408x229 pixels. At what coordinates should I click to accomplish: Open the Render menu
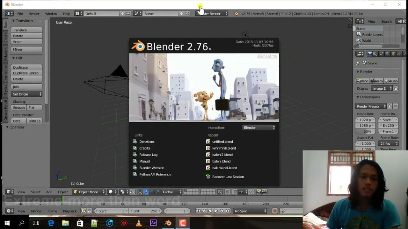point(34,14)
